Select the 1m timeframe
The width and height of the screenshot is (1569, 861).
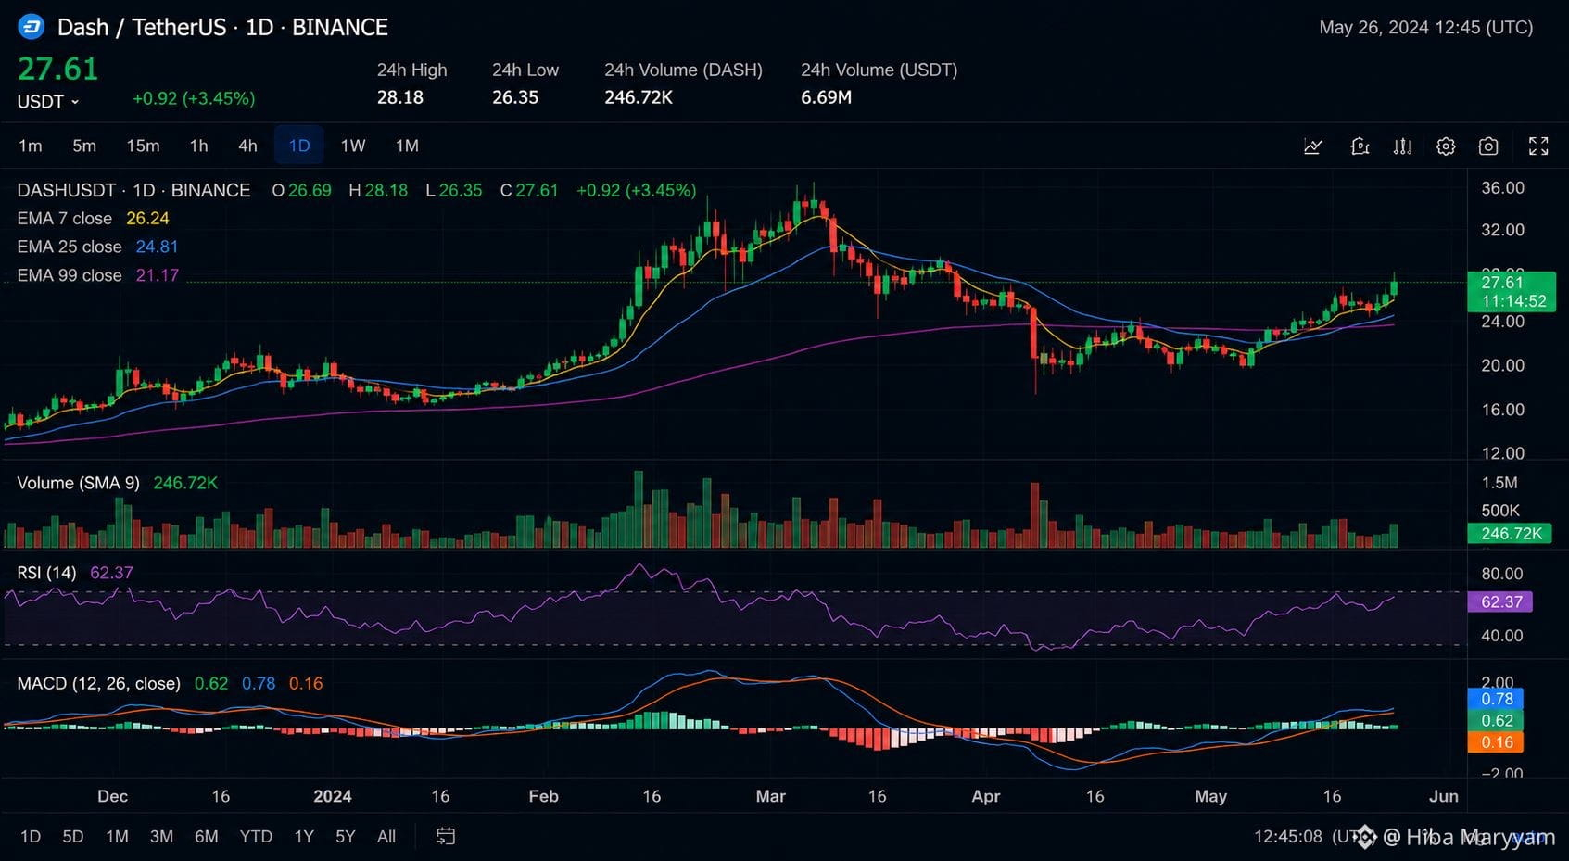31,146
